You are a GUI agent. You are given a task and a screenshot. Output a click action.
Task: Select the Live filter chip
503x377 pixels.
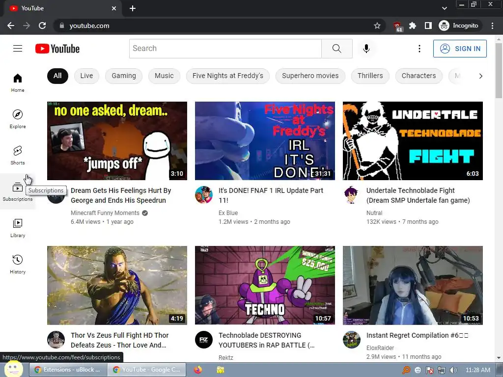[86, 76]
